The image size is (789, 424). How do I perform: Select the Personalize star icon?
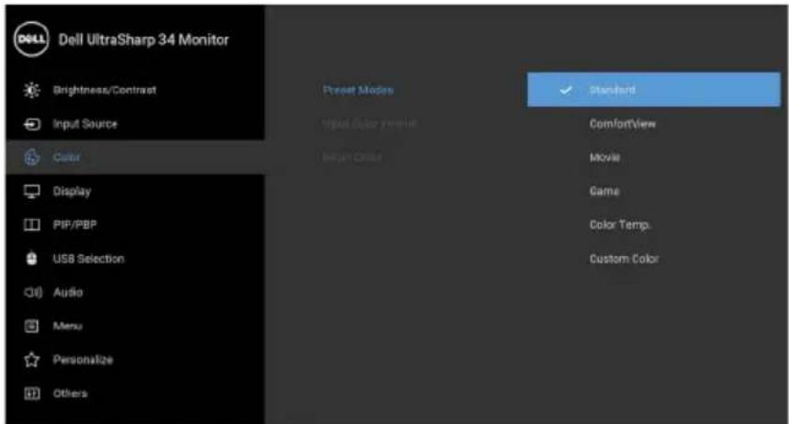[x=32, y=360]
